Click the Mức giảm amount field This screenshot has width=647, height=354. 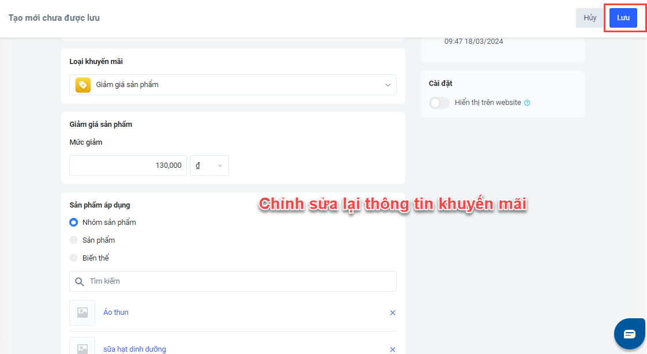click(128, 165)
